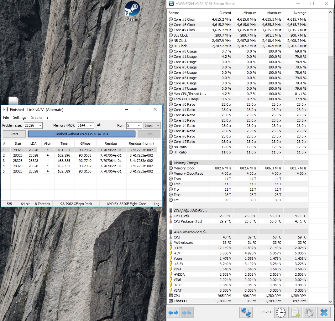
Task: Click the HWiNFO vertical scrollbar thumb
Action: click(x=330, y=103)
